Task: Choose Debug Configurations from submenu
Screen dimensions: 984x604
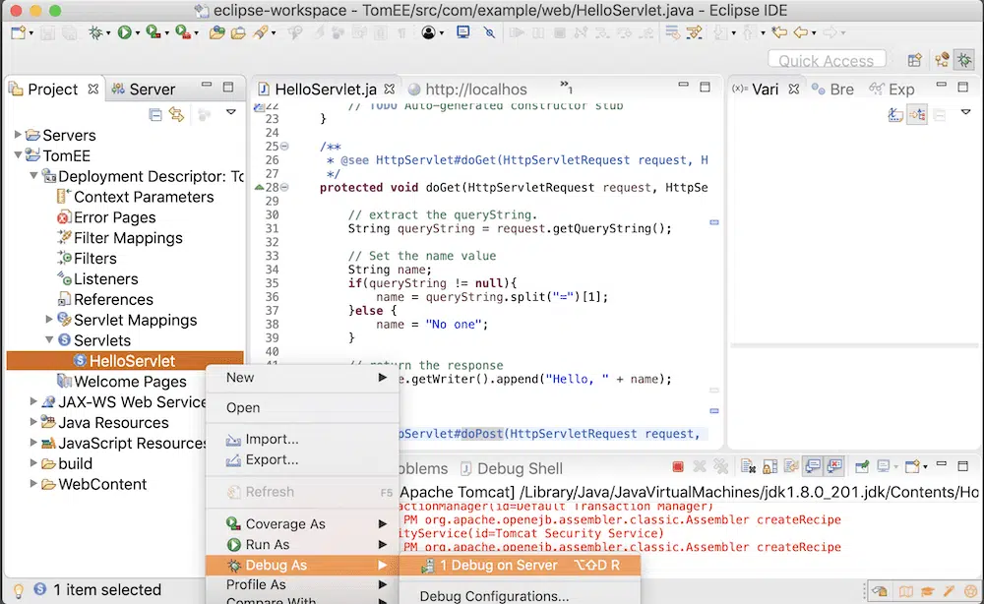Action: point(494,596)
